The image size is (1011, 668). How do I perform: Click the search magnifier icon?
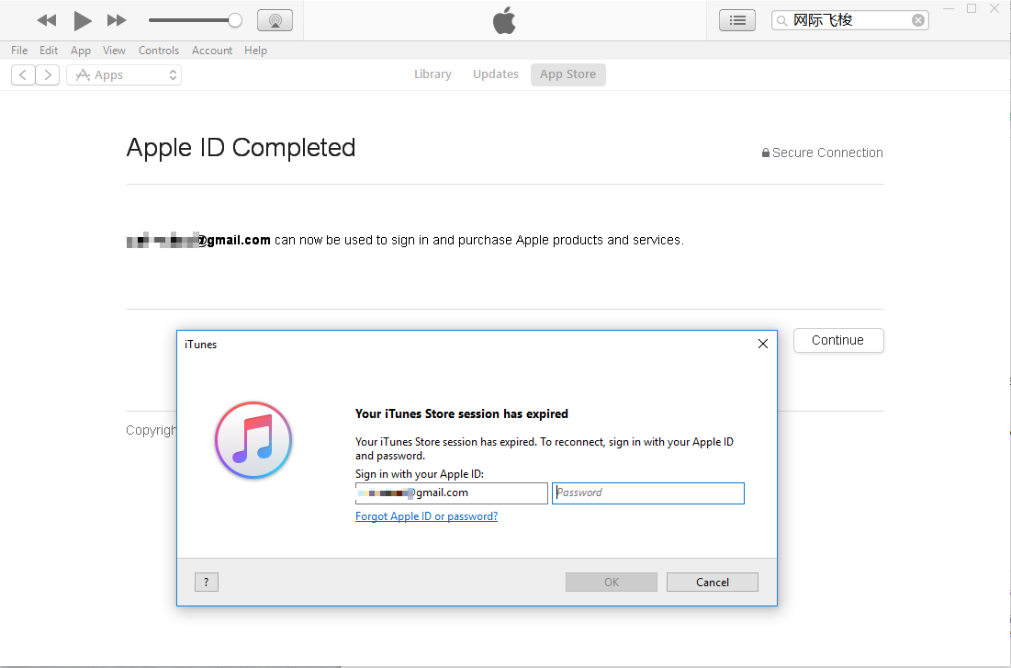tap(781, 20)
